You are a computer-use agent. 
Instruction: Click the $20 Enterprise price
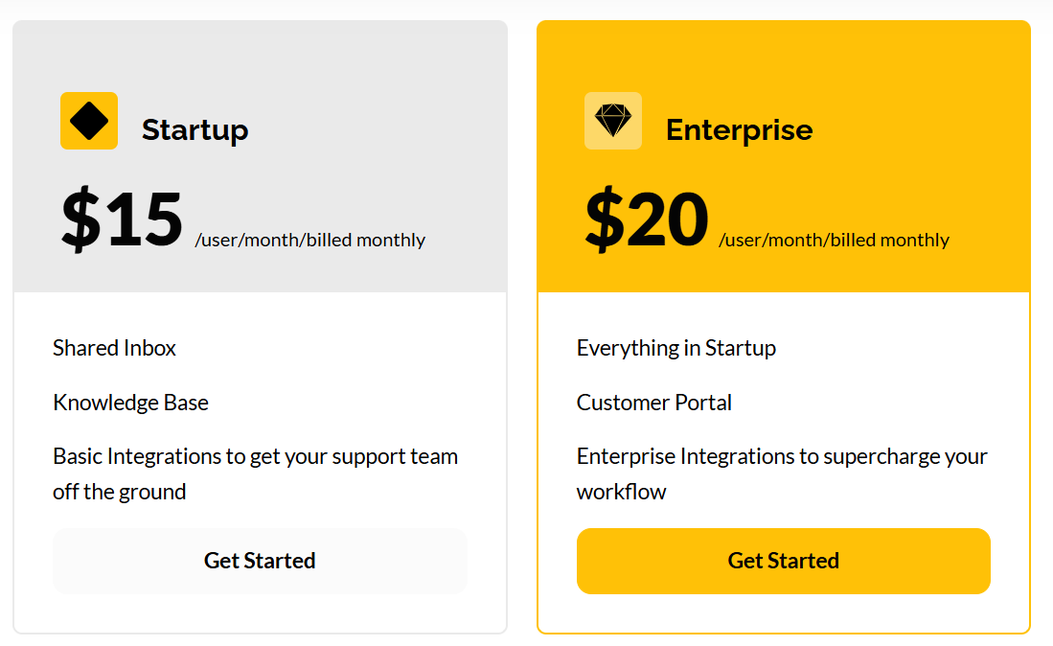click(x=646, y=219)
